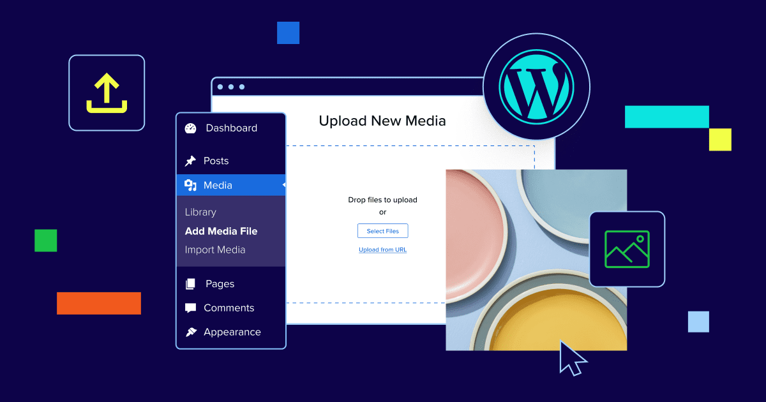The height and width of the screenshot is (402, 766).
Task: Click the orange rectangle color block
Action: click(x=99, y=303)
